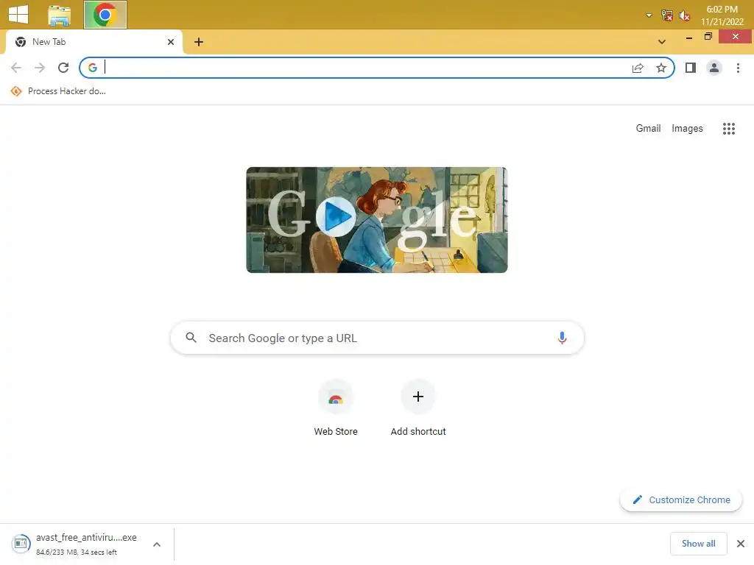Open the Process Hacker bookmark
The height and width of the screenshot is (565, 754).
pos(58,91)
